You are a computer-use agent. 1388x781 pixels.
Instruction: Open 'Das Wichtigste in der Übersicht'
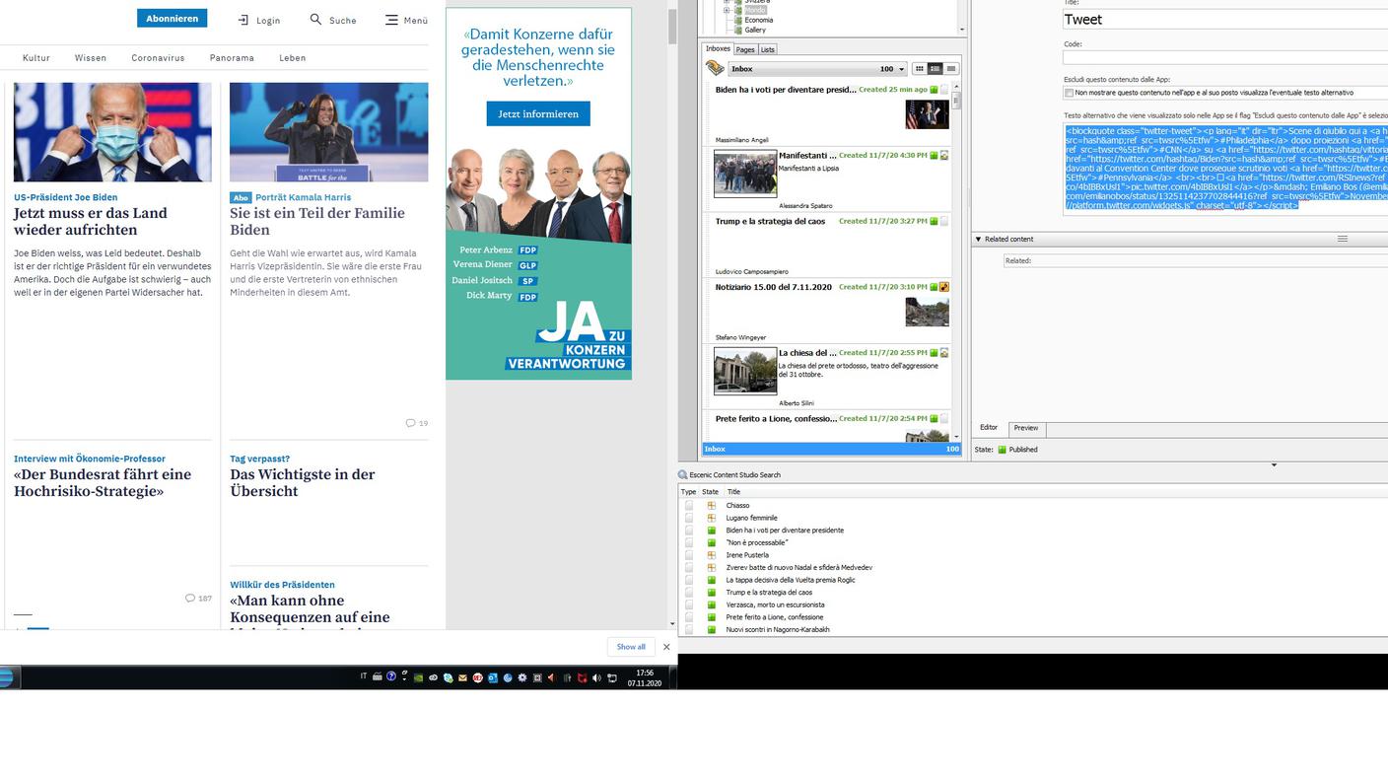tap(303, 482)
